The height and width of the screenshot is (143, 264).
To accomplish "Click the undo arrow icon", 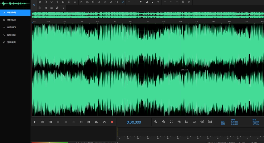I will tap(111, 2).
